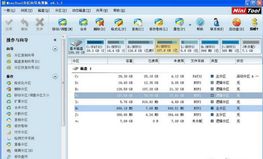Open the 浏览 (View) menu
The height and width of the screenshot is (159, 263).
tap(27, 10)
